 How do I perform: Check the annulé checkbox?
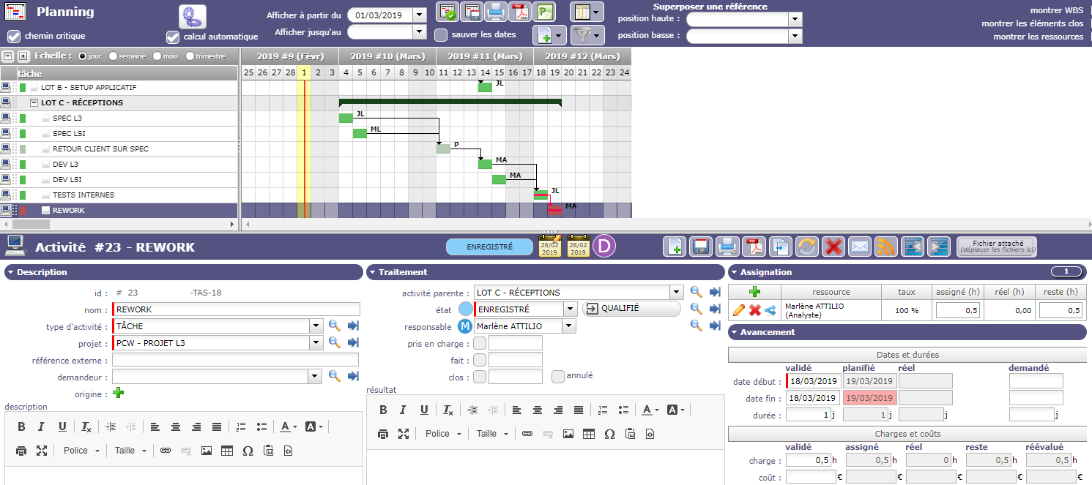[558, 377]
